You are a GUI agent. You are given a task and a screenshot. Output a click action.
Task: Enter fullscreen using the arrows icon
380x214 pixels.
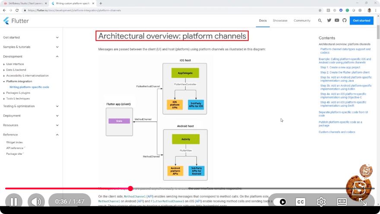[x=363, y=201]
